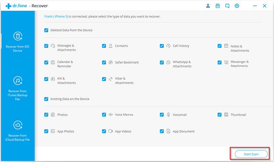Image resolution: width=274 pixels, height=162 pixels.
Task: Click the Messenger & Attachments icon
Action: coord(226,62)
